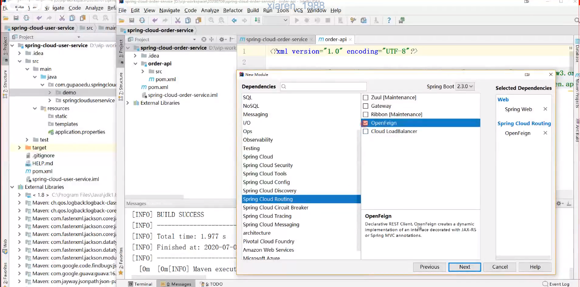Check the Ribbon [Maintenance] dependency
Viewport: 580px width, 287px height.
pos(366,114)
